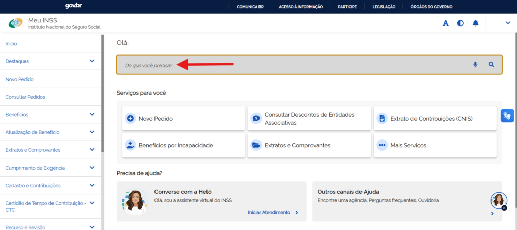Click Mais Serviços three-dots icon

pyautogui.click(x=382, y=145)
